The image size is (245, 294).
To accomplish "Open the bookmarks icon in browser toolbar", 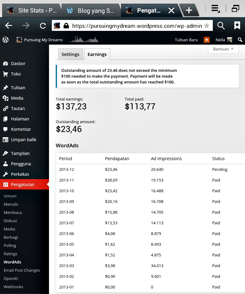I will pos(237,26).
